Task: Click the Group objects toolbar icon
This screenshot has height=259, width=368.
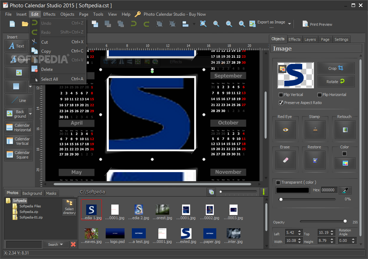Action: (159, 24)
